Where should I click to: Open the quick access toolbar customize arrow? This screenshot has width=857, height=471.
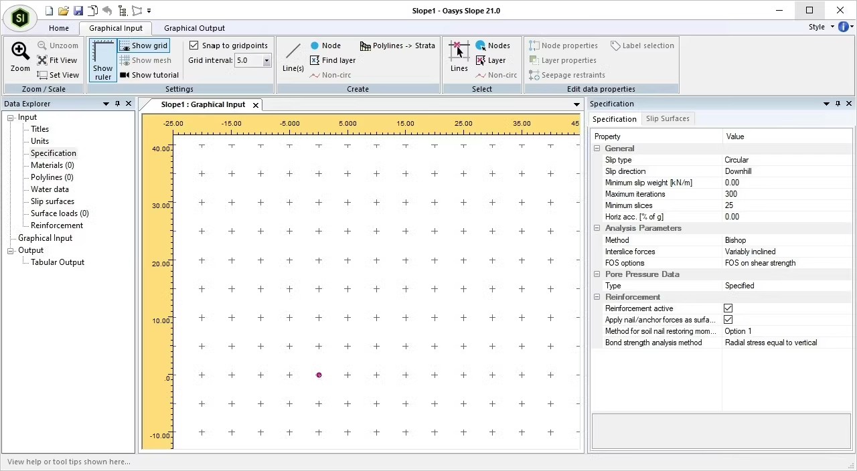(x=149, y=11)
